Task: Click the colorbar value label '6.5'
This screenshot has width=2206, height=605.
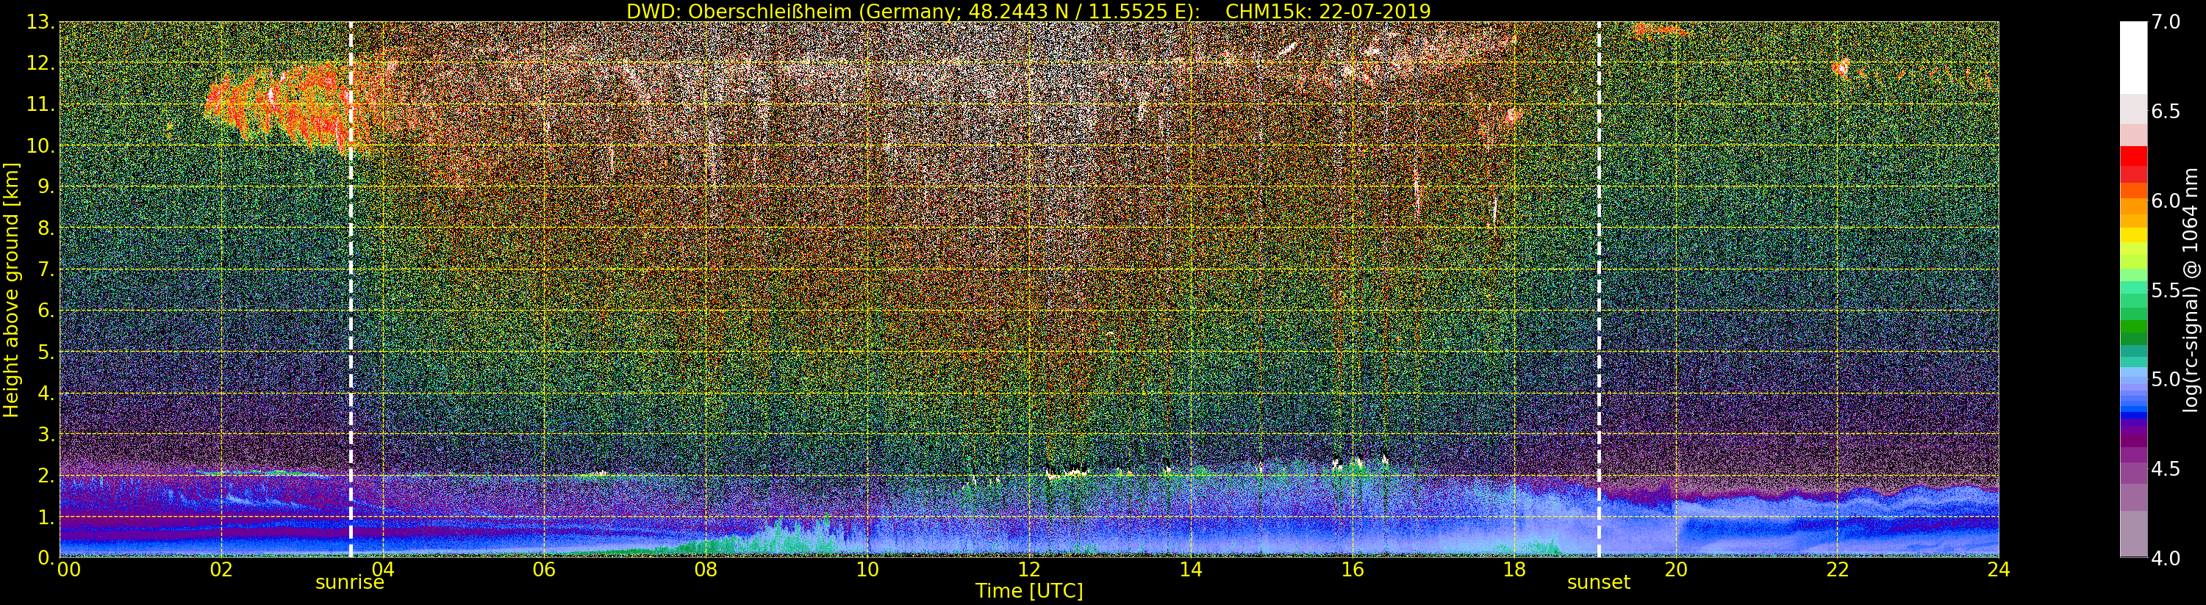Action: (x=2166, y=112)
